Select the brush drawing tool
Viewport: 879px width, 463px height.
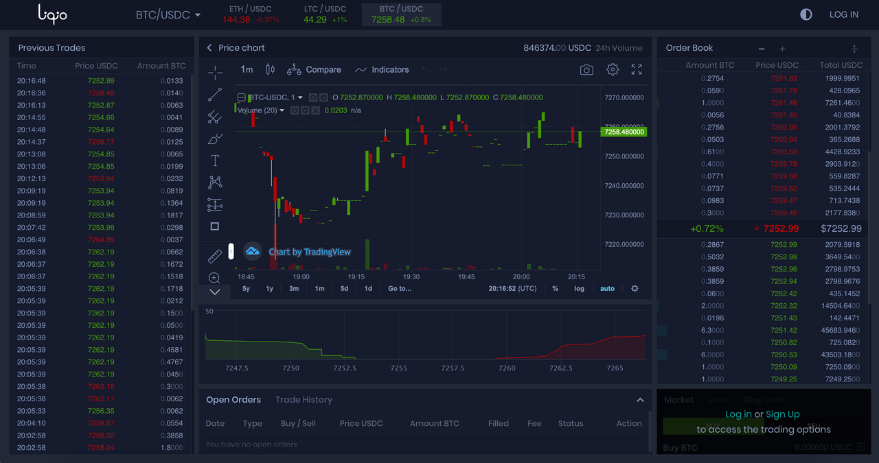click(215, 139)
